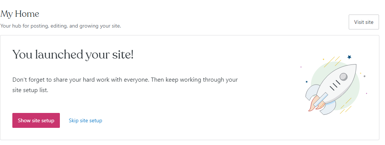This screenshot has width=385, height=145.
Task: Select the rocket's round grey porthole window
Action: tap(343, 77)
